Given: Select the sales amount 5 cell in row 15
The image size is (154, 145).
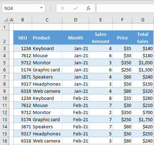Looking at the screenshot, I should click(x=101, y=134).
